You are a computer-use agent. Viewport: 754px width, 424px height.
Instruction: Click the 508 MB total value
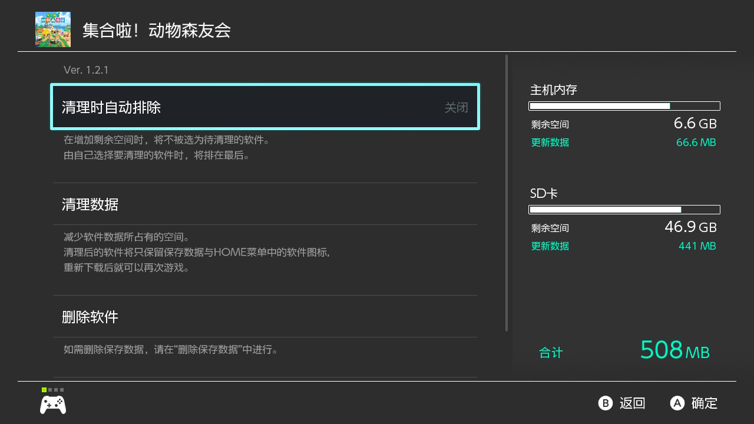675,350
